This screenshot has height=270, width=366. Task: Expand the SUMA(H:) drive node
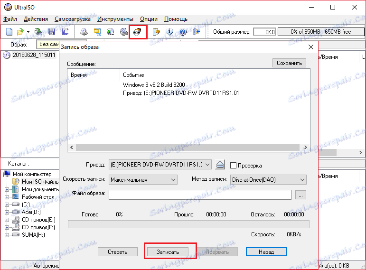(7, 235)
